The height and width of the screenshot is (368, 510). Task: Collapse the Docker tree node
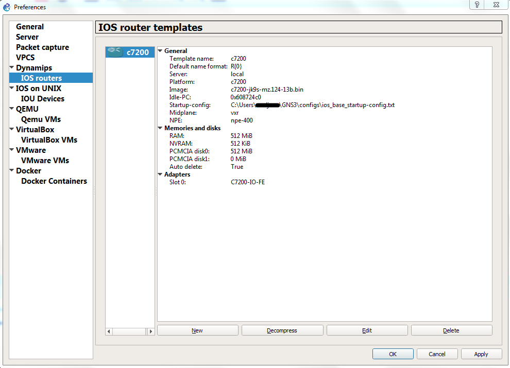tap(12, 170)
